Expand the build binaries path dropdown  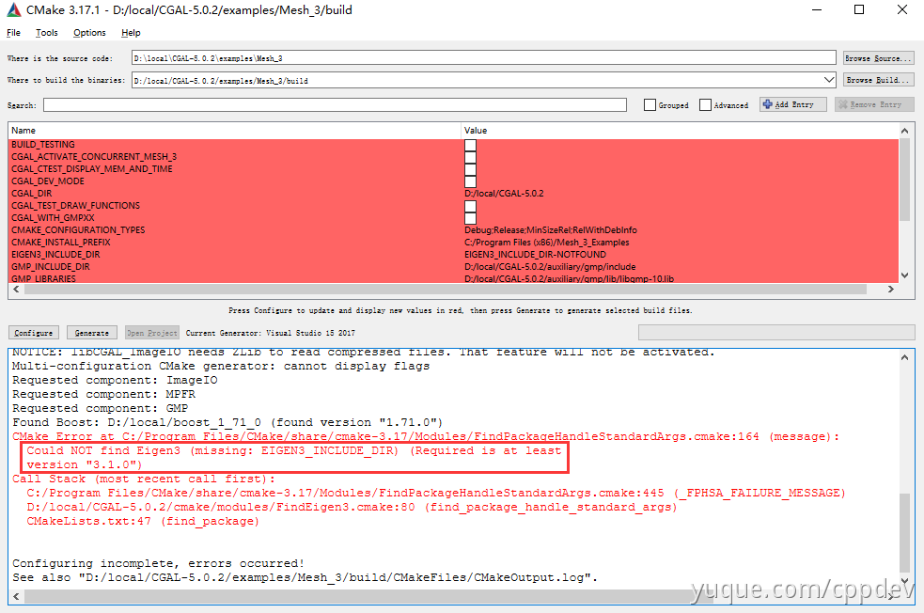pyautogui.click(x=828, y=80)
